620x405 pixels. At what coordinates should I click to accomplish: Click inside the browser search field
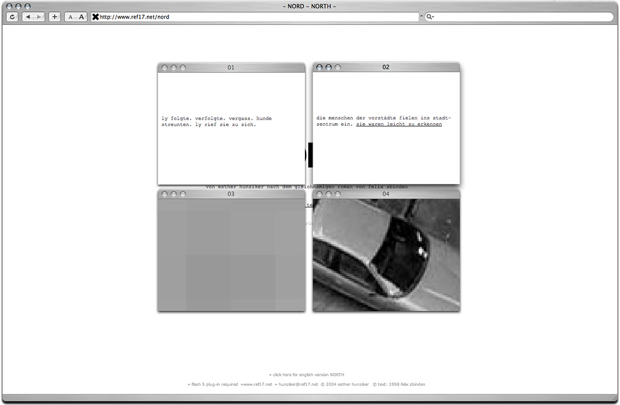coord(521,17)
